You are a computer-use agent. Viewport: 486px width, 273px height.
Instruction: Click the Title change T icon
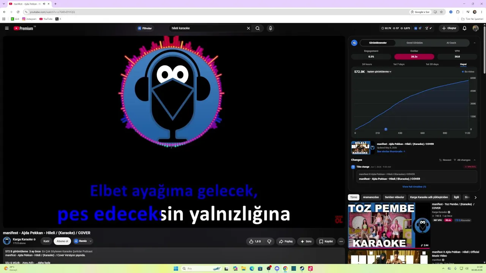(353, 167)
